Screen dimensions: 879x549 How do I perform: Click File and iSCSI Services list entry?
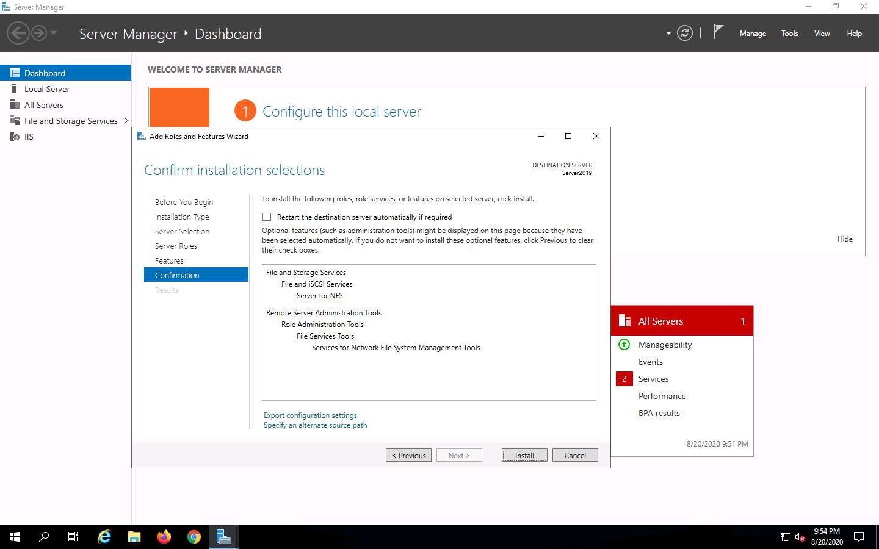(317, 284)
